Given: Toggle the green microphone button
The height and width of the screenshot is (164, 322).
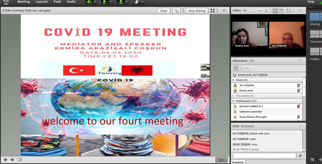Looking at the screenshot, I should point(105,2).
